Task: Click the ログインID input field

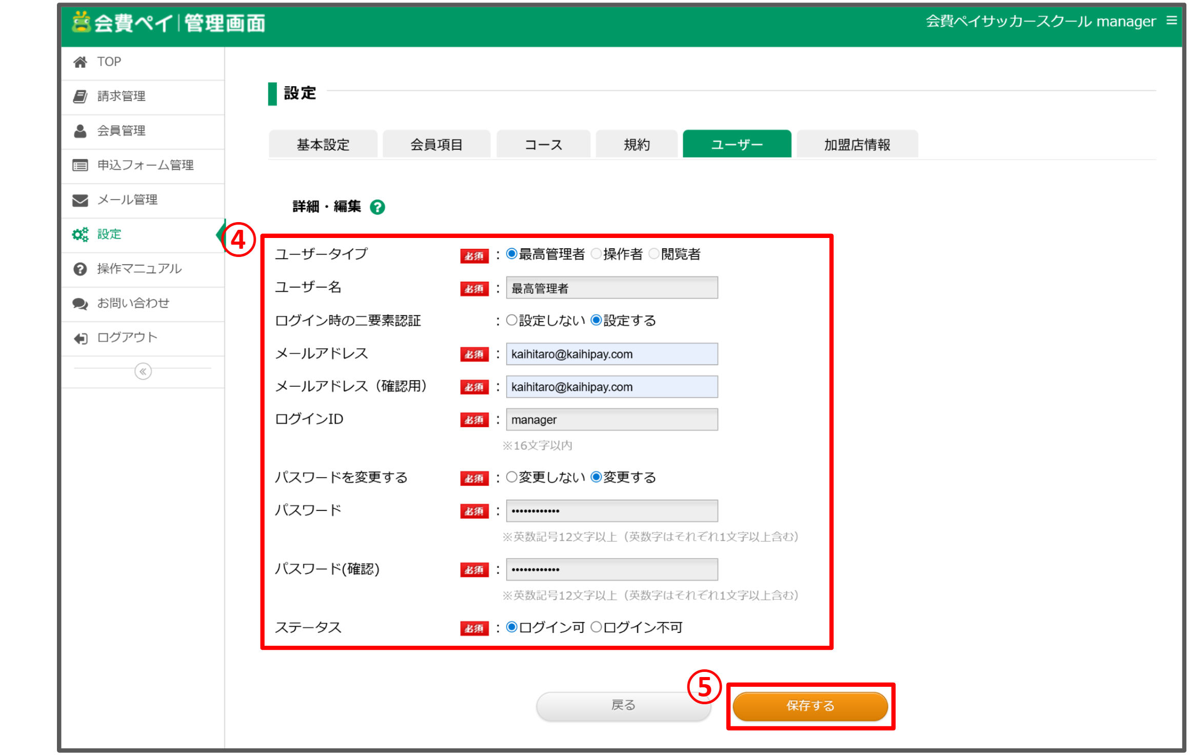Action: 611,420
